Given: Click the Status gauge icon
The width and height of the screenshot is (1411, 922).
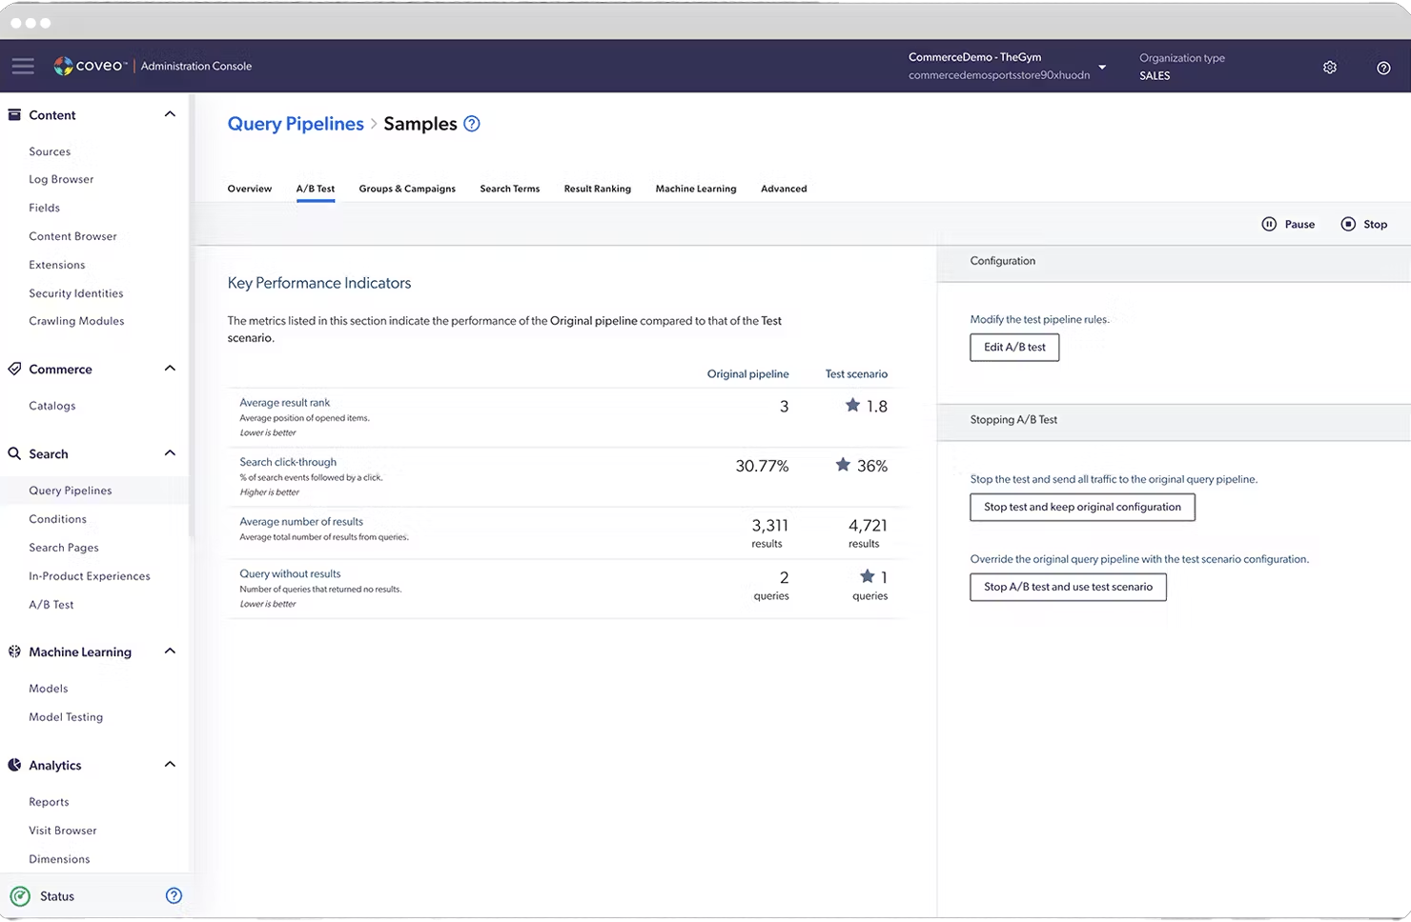Looking at the screenshot, I should click(x=20, y=896).
